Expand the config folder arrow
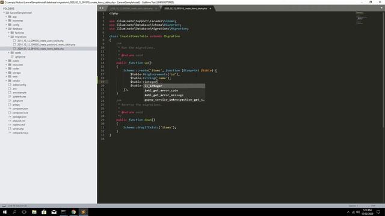The height and width of the screenshot is (216, 385). pyautogui.click(x=7, y=25)
